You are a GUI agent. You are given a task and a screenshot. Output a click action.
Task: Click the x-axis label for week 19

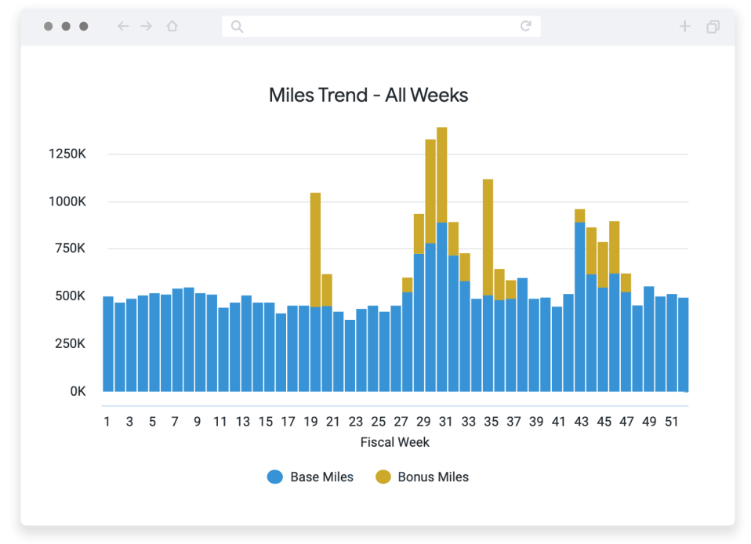pos(310,422)
